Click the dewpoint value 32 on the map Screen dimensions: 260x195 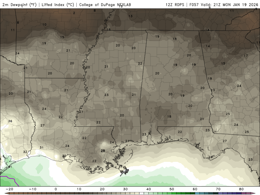click(25, 152)
